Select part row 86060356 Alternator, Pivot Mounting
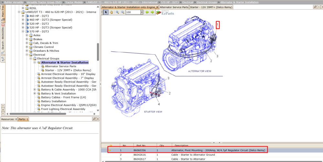The image size is (323, 162). (212, 150)
